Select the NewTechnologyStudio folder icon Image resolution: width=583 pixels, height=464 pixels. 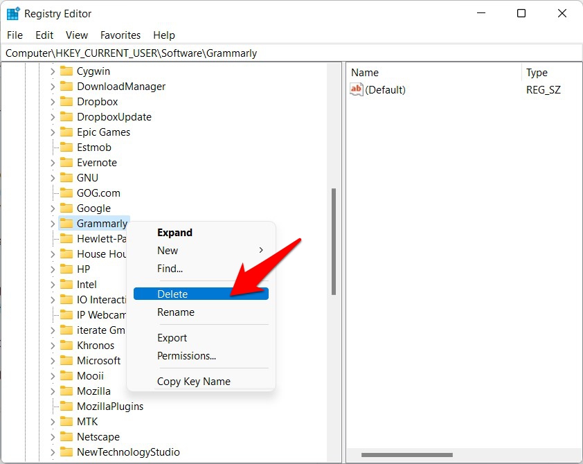click(x=66, y=452)
